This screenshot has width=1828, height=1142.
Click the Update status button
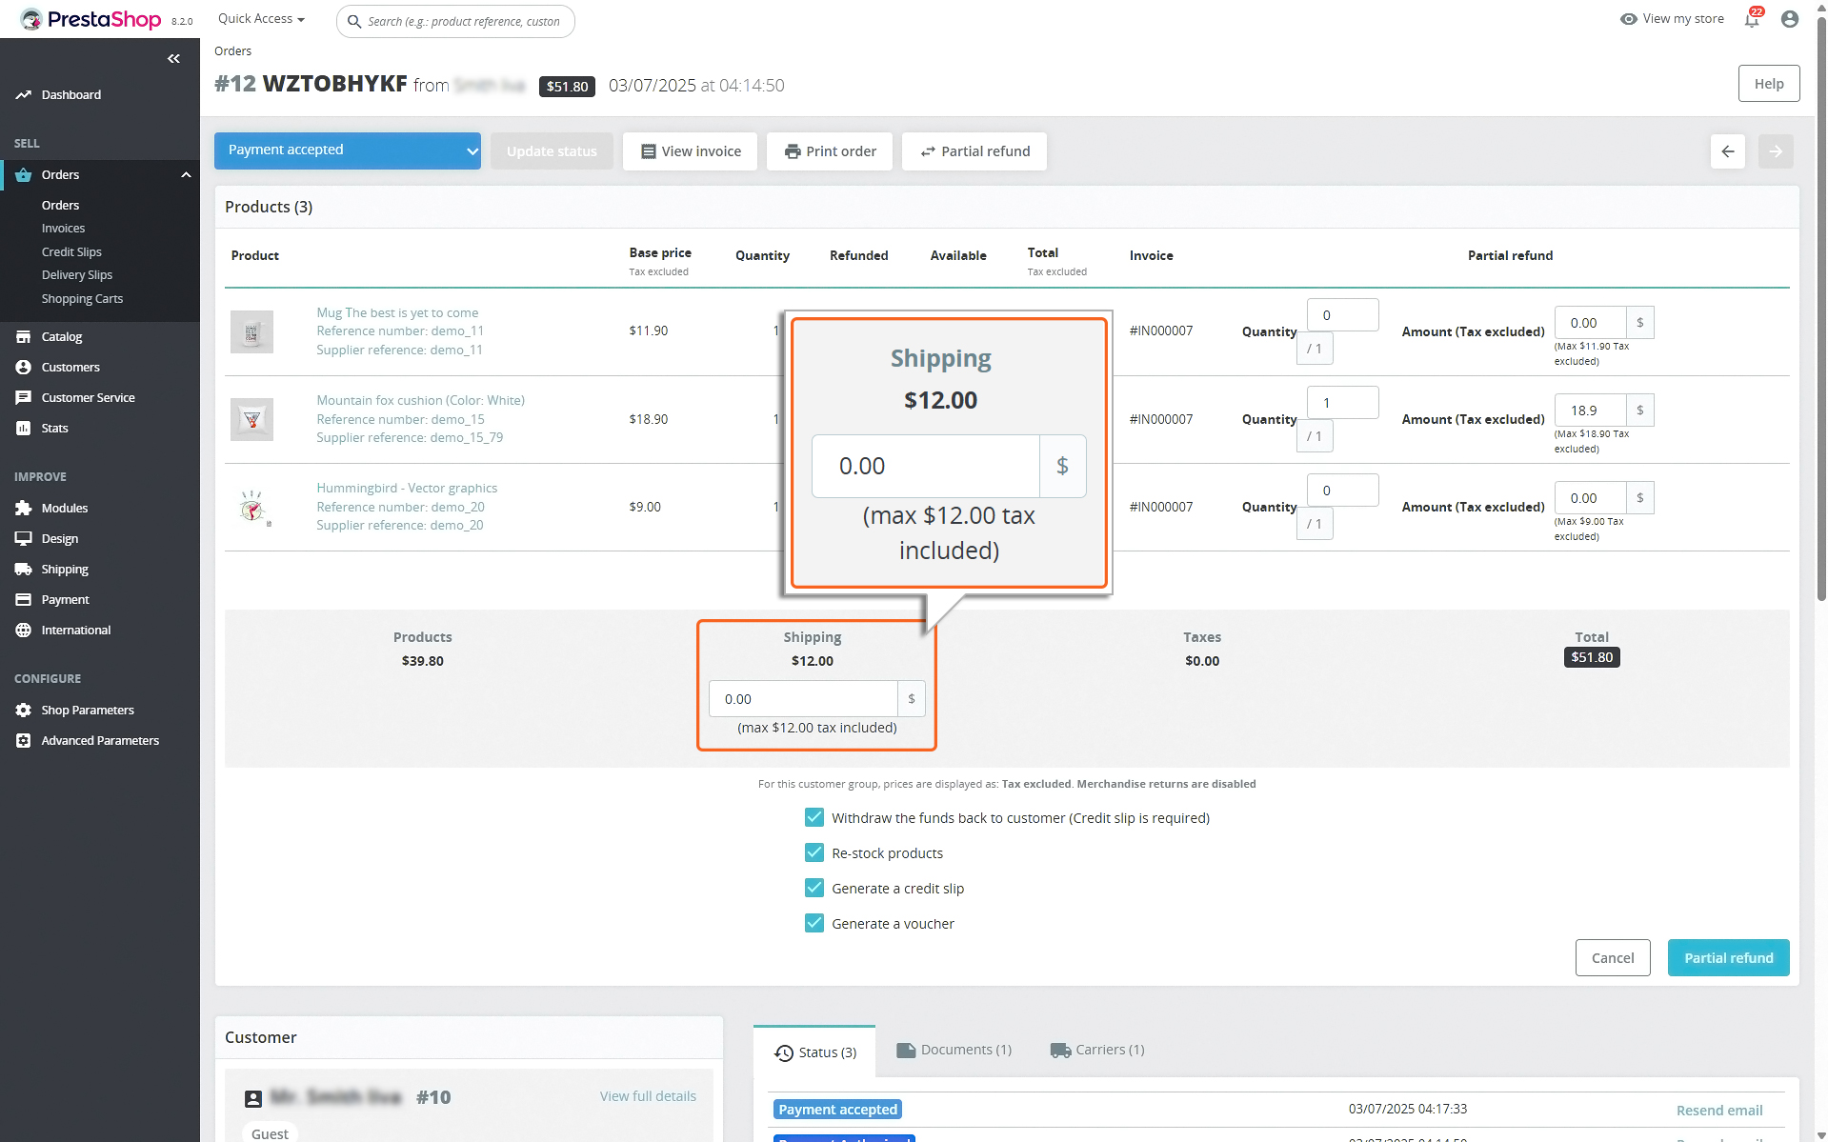pos(552,151)
